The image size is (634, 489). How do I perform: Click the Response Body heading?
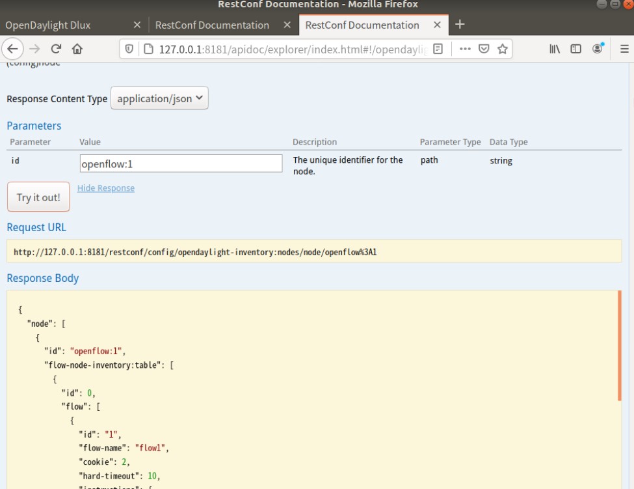coord(43,279)
